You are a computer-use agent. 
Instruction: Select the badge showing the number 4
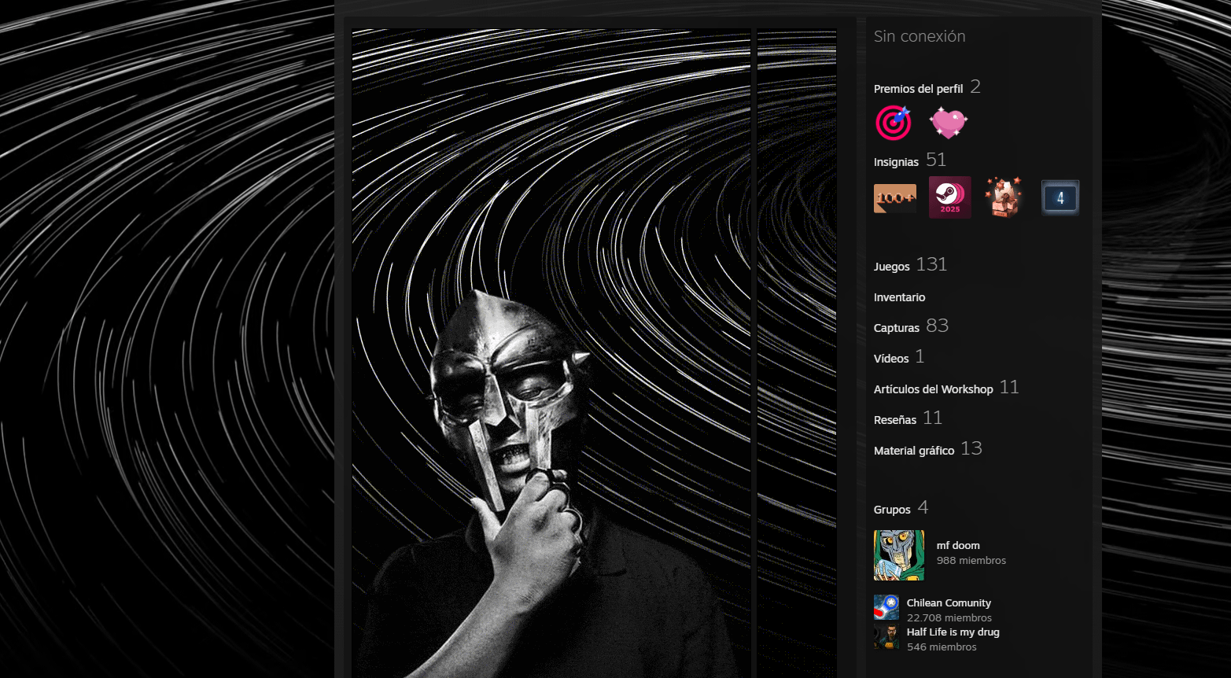(1060, 197)
